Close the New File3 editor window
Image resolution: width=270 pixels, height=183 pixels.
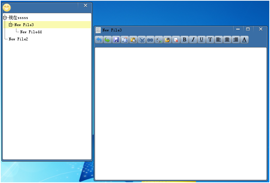(x=261, y=29)
